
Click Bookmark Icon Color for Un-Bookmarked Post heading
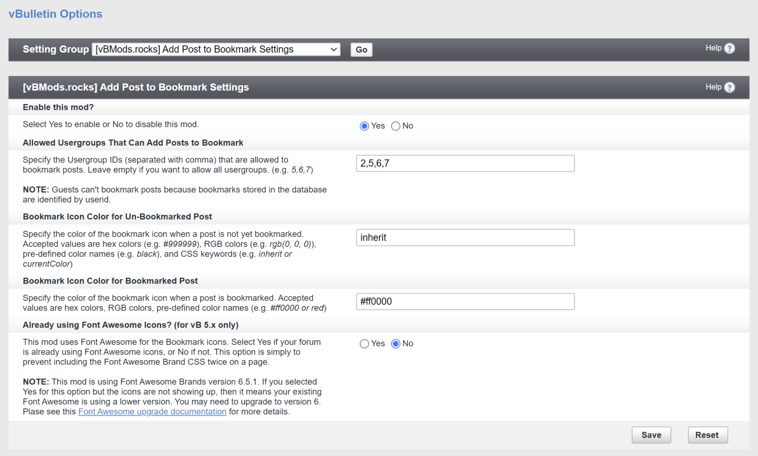(117, 217)
